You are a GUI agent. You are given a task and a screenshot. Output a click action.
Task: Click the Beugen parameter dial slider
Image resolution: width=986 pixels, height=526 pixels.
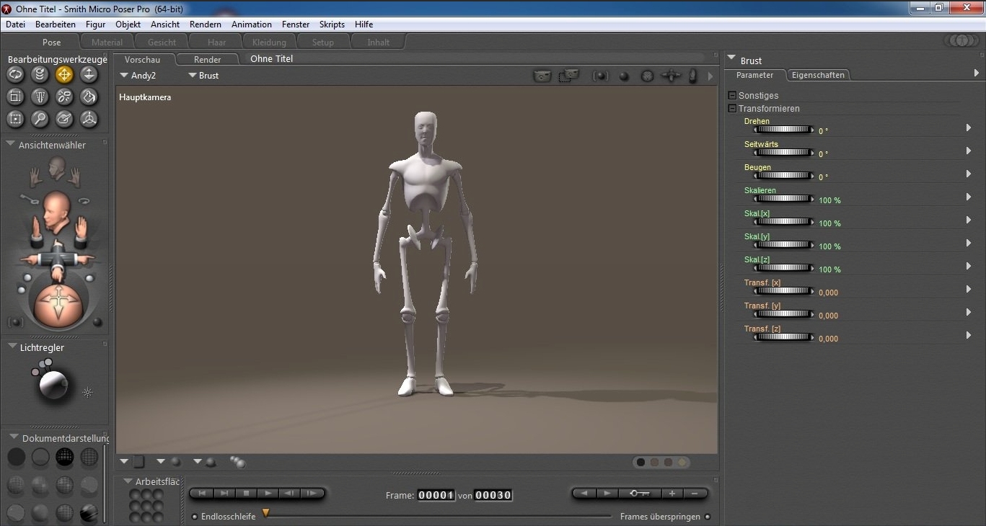(783, 176)
